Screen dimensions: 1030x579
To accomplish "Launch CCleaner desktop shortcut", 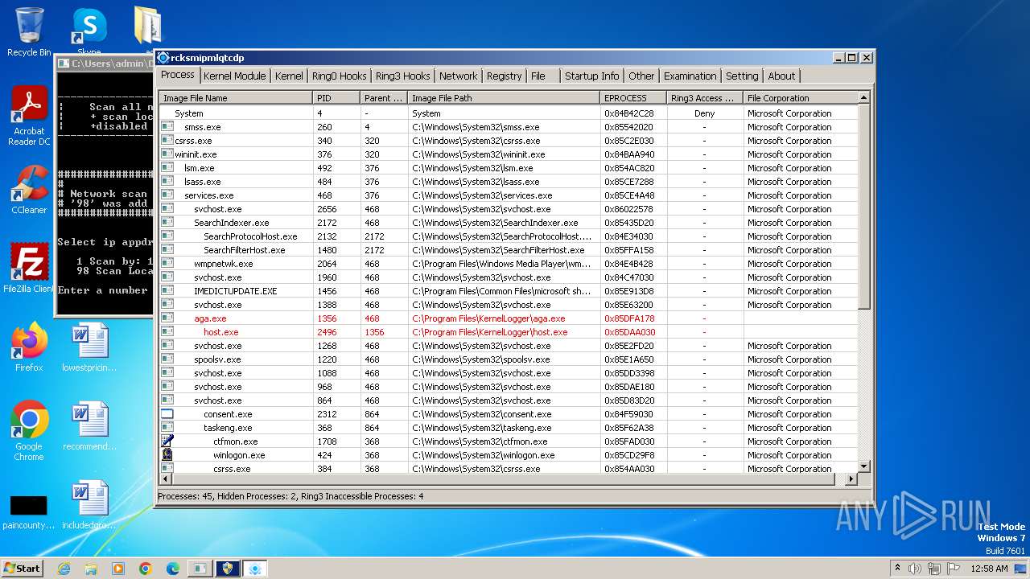I will coord(29,190).
